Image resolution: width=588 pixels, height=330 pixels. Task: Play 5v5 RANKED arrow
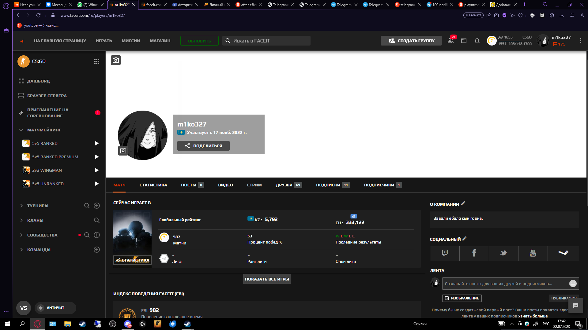[97, 143]
